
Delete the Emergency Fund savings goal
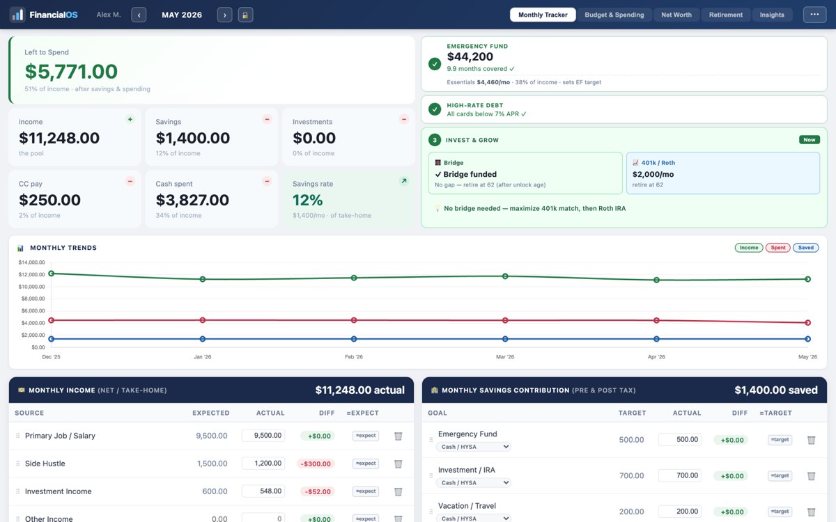tap(812, 441)
